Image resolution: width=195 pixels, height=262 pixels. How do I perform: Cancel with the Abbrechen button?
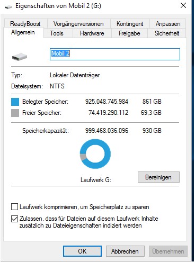tap(125, 251)
